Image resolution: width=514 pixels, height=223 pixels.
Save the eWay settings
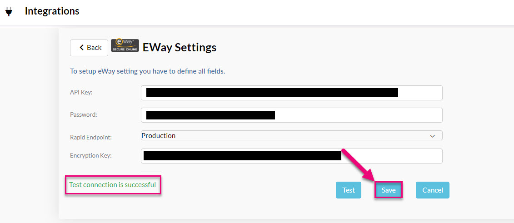389,190
